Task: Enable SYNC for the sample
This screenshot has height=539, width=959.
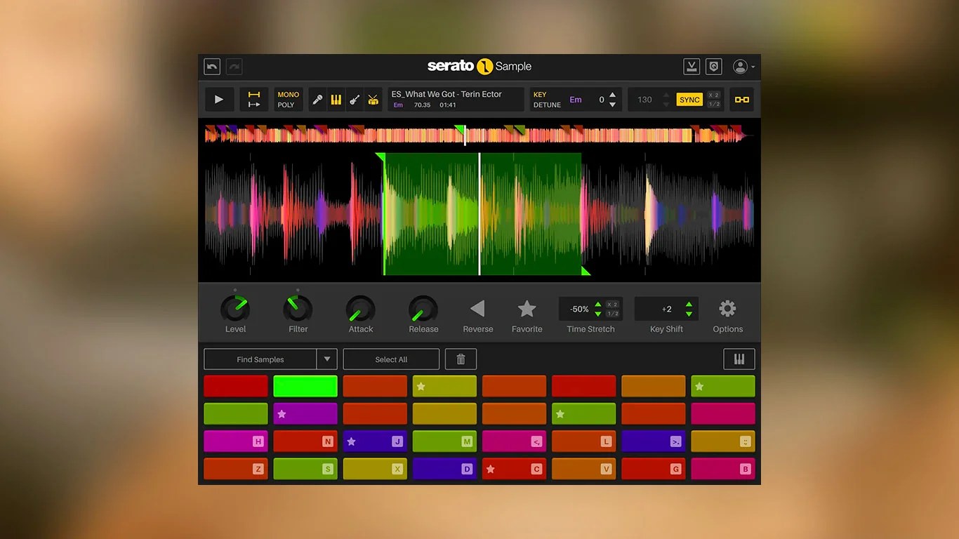Action: (689, 99)
